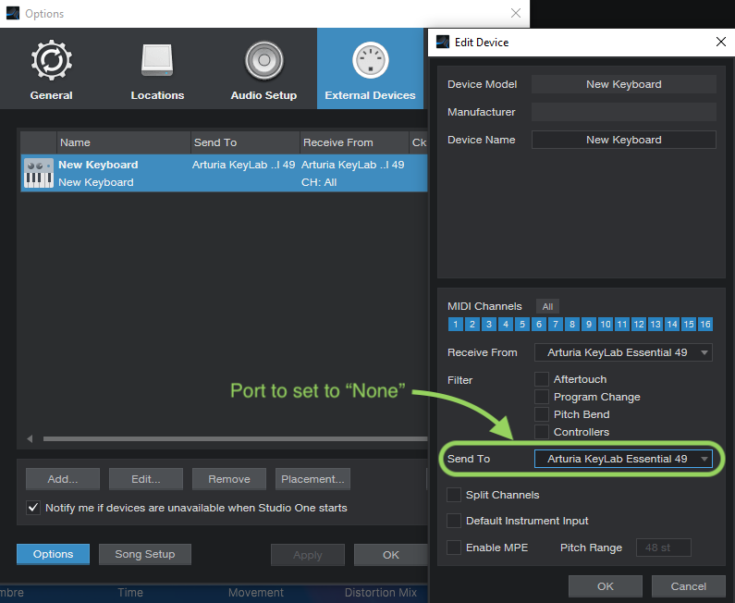This screenshot has height=603, width=735.
Task: Toggle MIDI channel 8
Action: tap(572, 325)
